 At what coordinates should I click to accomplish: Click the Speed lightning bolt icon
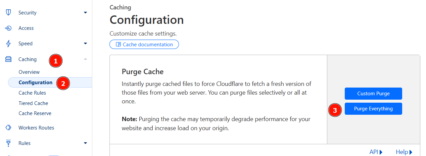tap(8, 44)
